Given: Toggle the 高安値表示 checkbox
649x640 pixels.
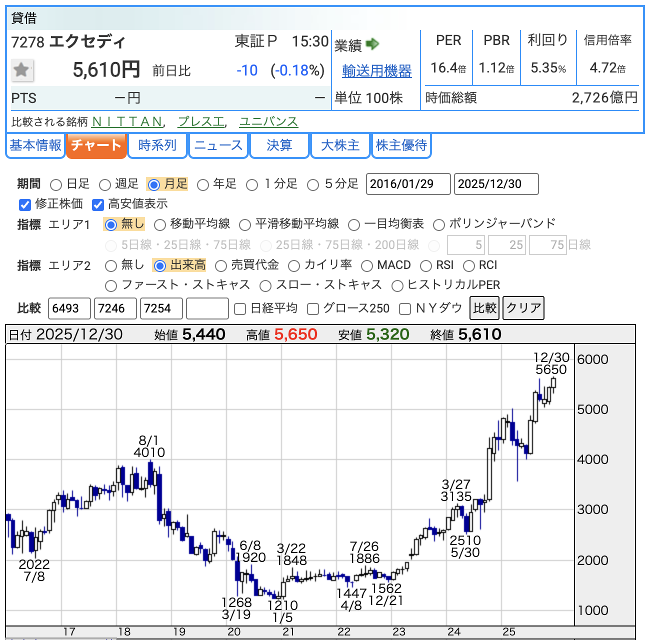Looking at the screenshot, I should (x=98, y=204).
